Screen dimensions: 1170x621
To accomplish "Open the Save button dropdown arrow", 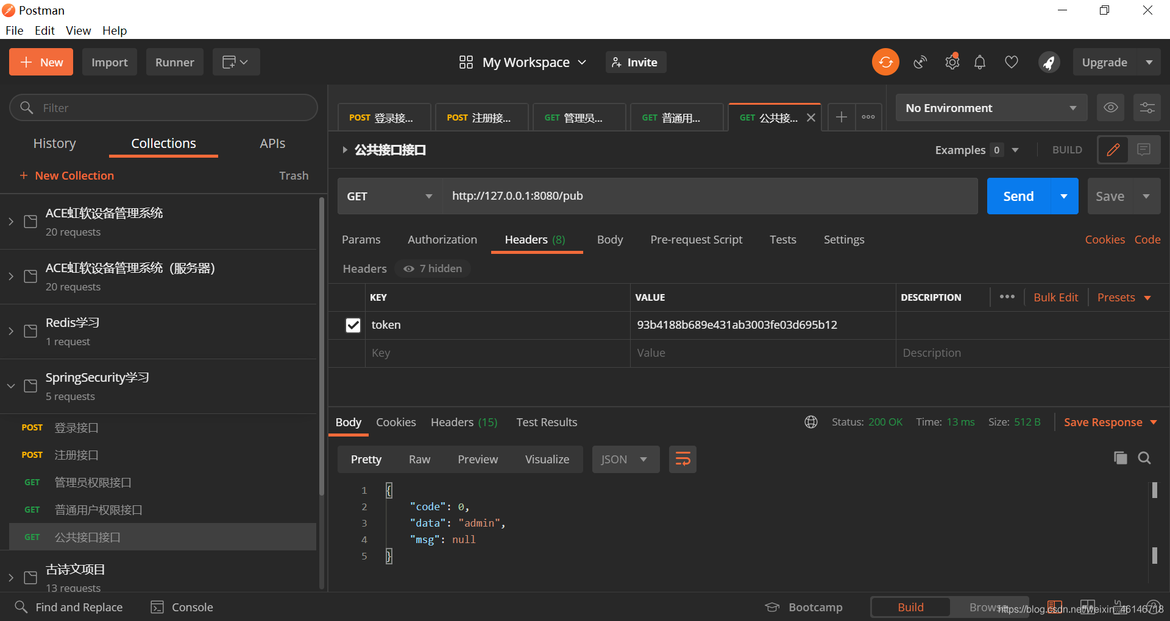I will 1146,196.
